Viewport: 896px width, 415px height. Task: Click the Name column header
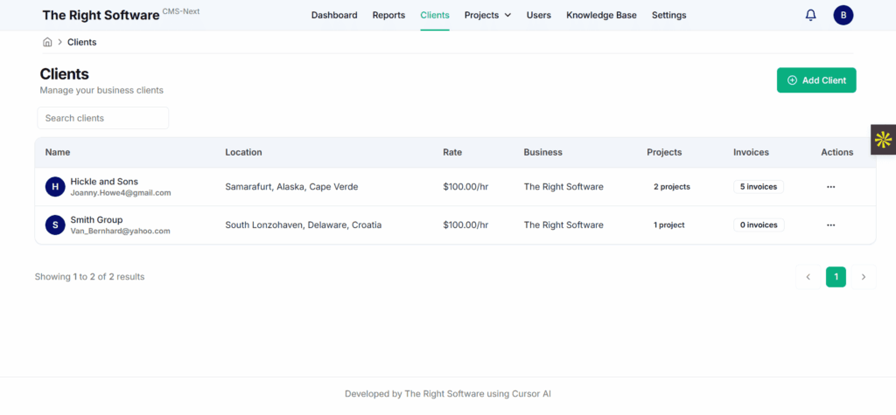58,152
